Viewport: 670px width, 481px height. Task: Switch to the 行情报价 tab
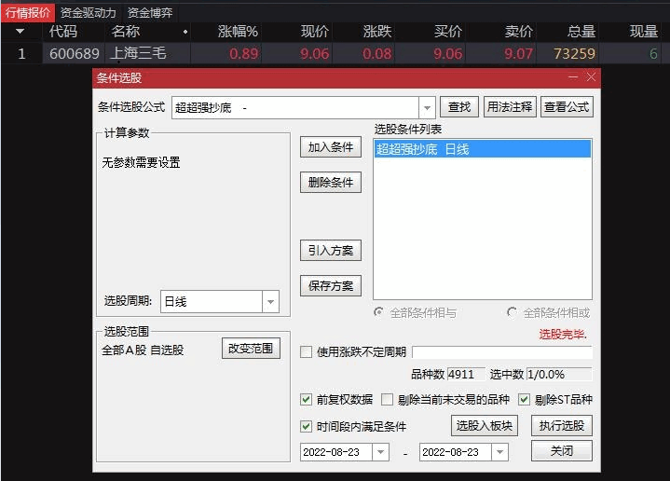tap(28, 12)
